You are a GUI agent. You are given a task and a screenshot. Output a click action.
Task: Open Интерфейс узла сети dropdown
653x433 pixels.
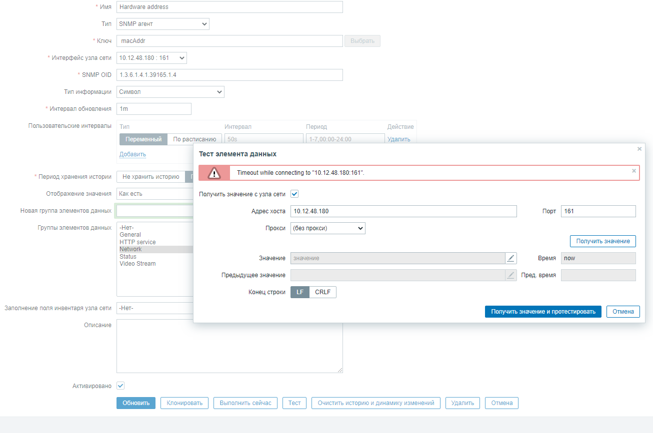point(151,58)
